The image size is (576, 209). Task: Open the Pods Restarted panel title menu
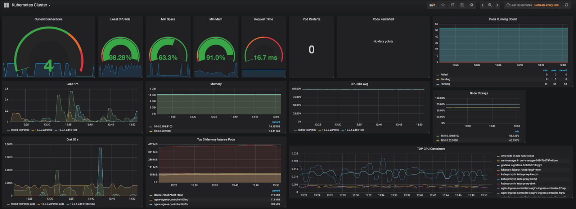pyautogui.click(x=383, y=19)
